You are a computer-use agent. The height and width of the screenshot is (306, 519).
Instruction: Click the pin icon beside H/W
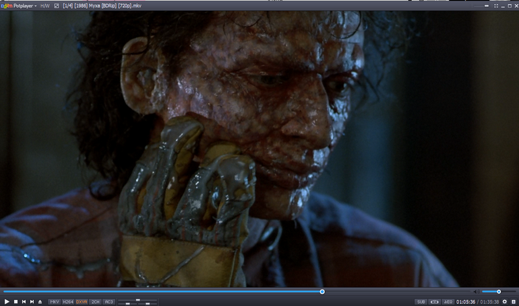[57, 6]
